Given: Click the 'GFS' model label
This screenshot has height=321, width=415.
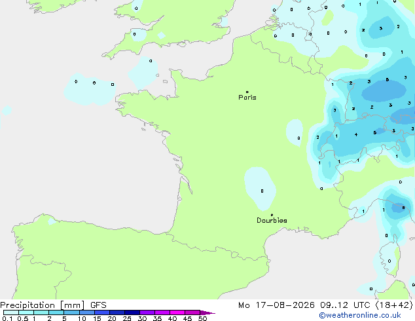Looking at the screenshot, I should click(98, 305).
